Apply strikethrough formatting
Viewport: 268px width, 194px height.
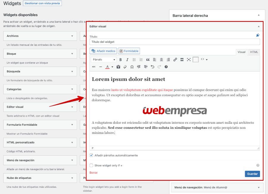tap(94, 67)
